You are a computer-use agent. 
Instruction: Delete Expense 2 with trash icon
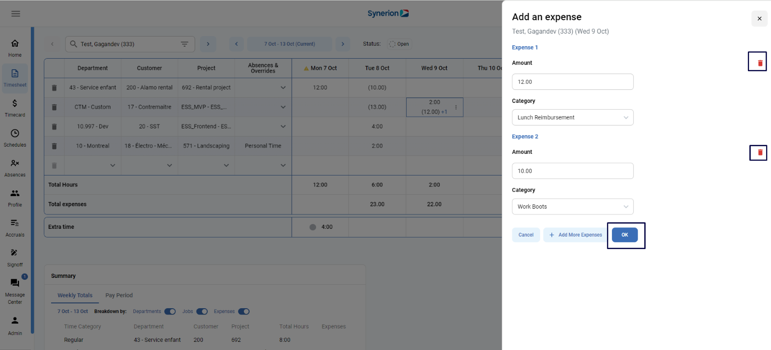coord(760,152)
